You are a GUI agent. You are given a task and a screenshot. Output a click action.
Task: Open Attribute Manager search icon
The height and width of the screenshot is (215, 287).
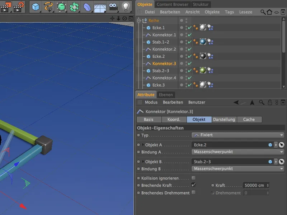click(262, 102)
